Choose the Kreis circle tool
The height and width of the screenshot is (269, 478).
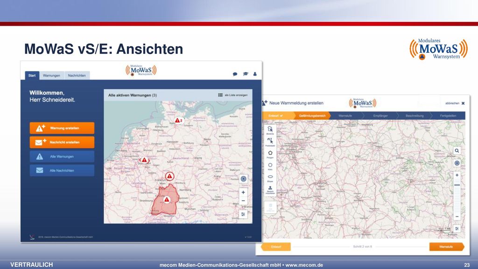point(270,166)
